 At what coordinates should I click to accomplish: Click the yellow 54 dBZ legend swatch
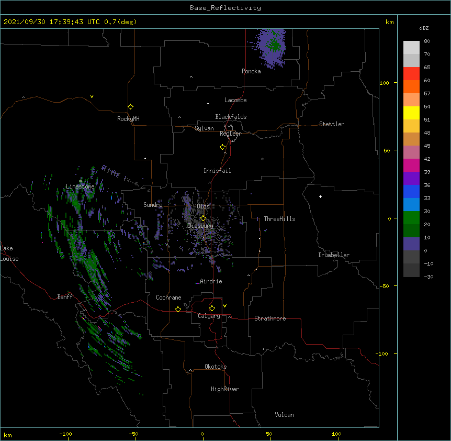pyautogui.click(x=411, y=113)
